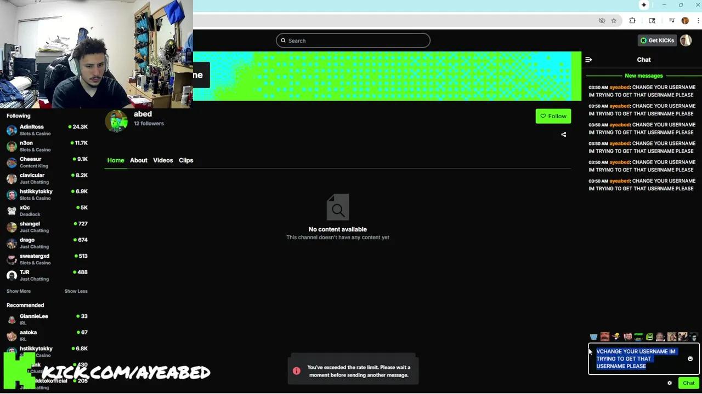Image resolution: width=702 pixels, height=394 pixels.
Task: Jump to New messages in chat
Action: click(x=644, y=76)
